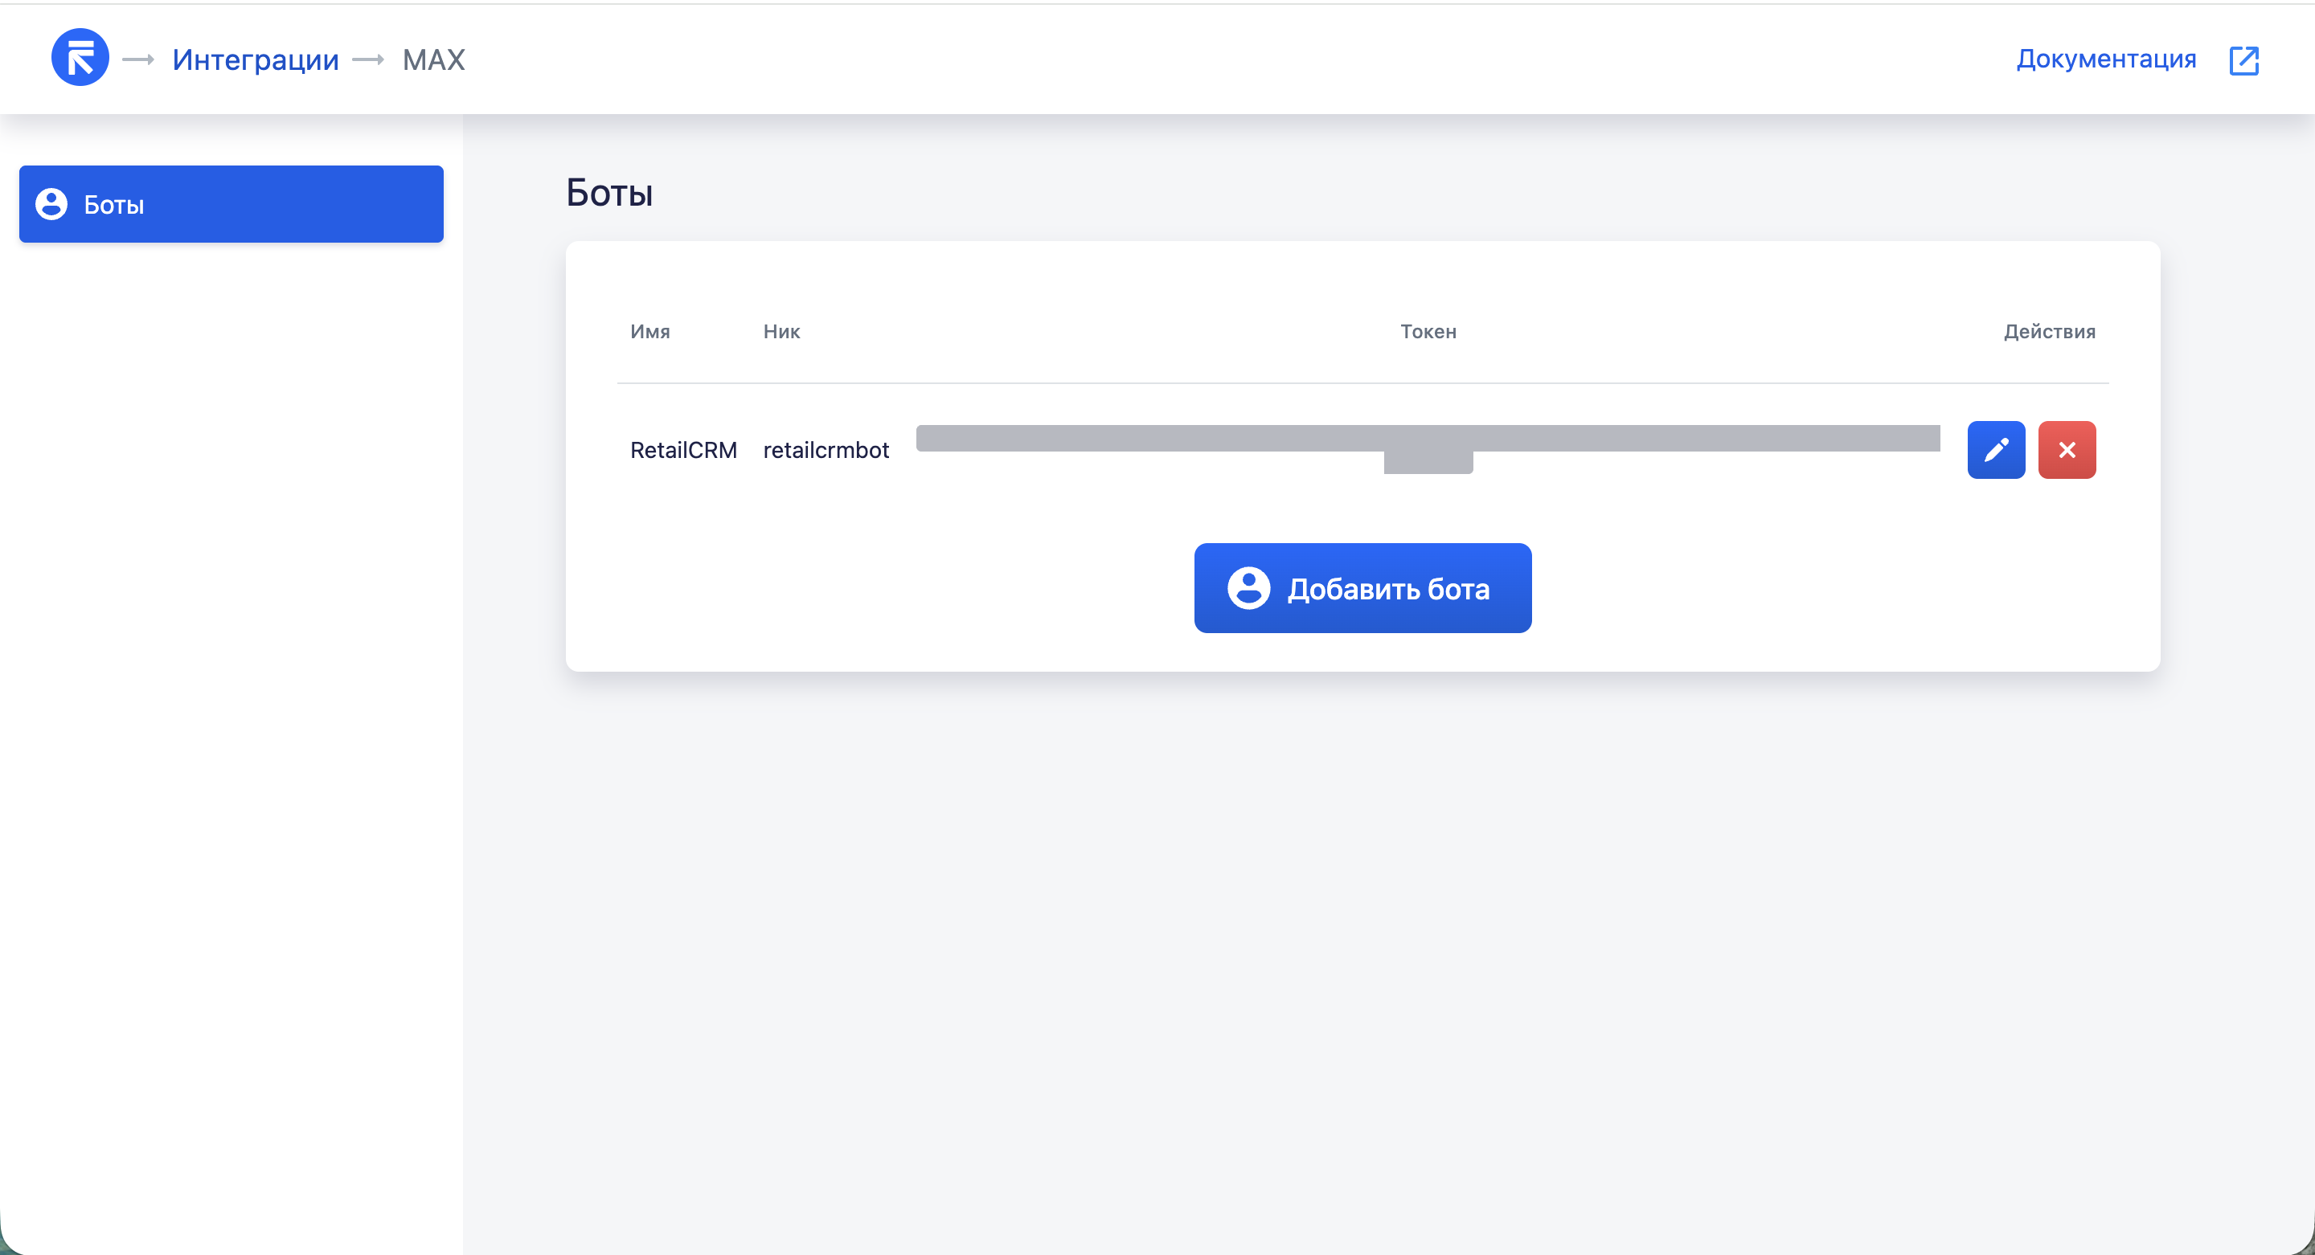
Task: Click the arrow icon before MAX breadcrumb
Action: coord(368,60)
